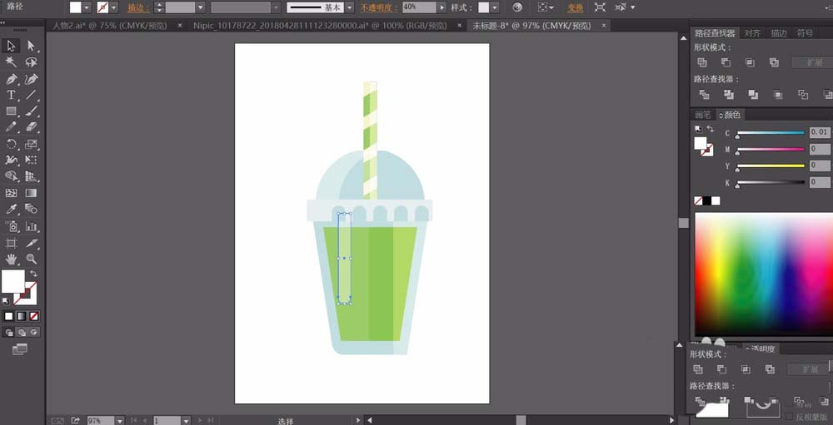The height and width of the screenshot is (425, 833).
Task: Select the Hand tool
Action: click(11, 259)
